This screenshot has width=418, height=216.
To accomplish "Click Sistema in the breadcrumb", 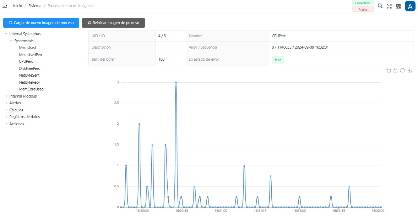I will pos(35,6).
